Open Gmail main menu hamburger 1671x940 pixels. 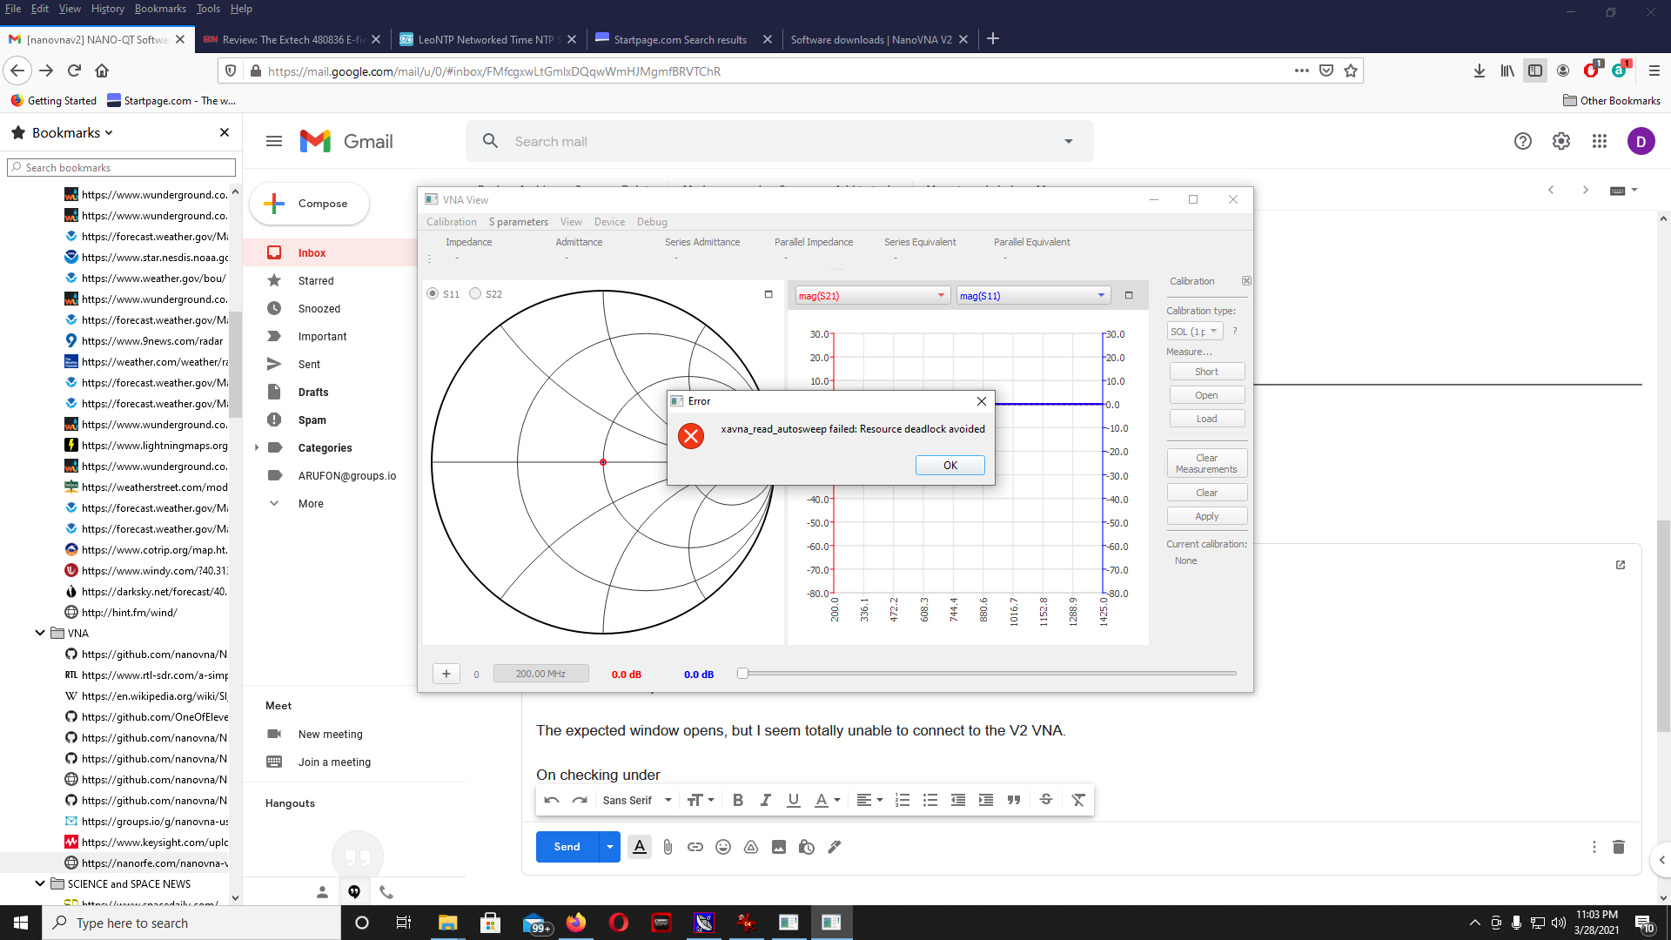click(x=274, y=141)
